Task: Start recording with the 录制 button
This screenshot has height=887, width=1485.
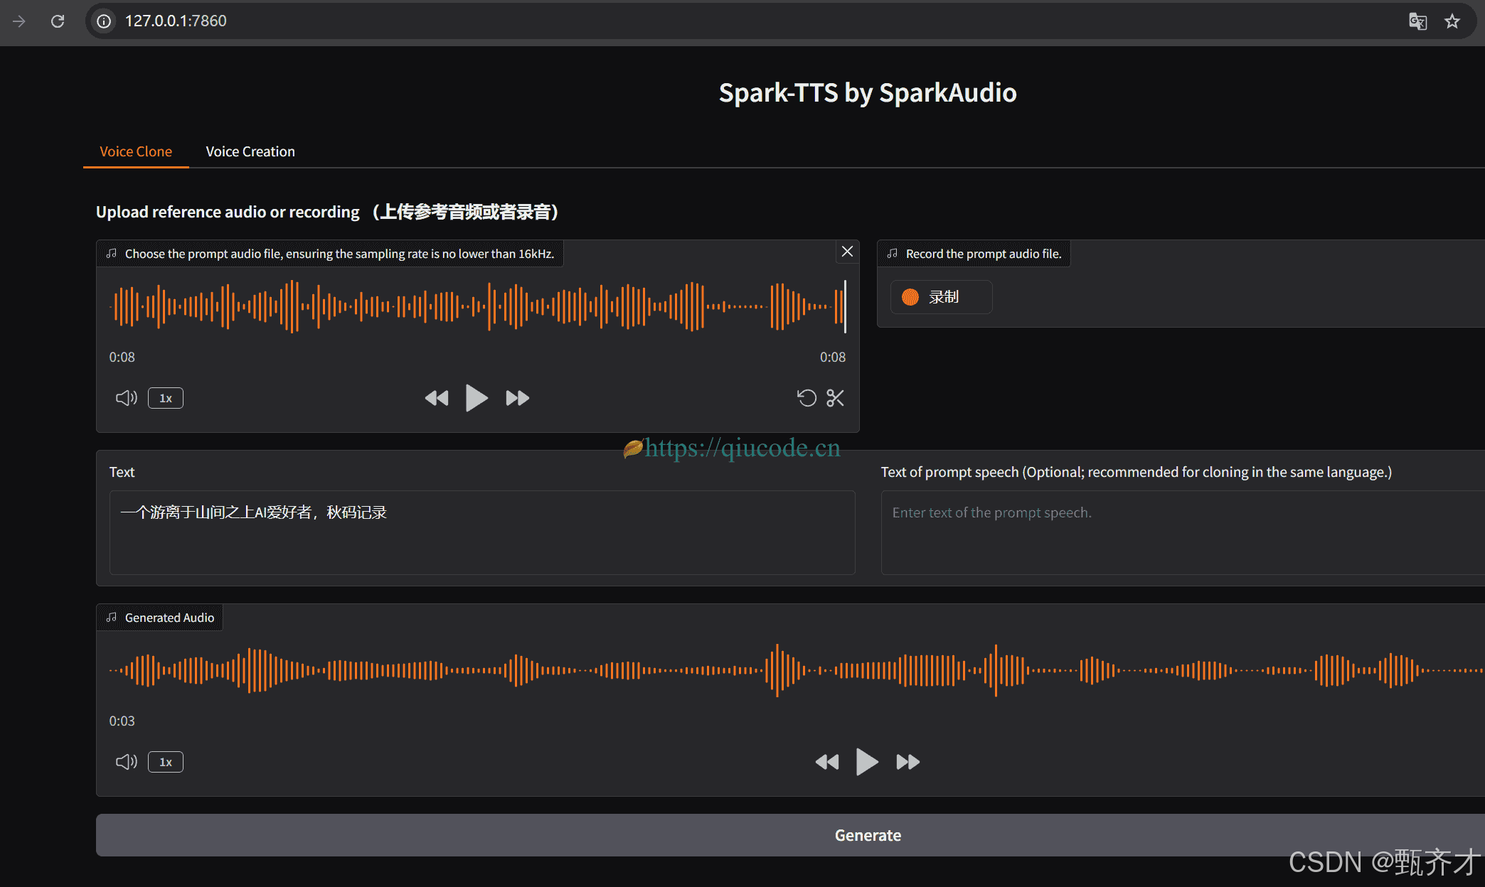Action: [x=940, y=297]
